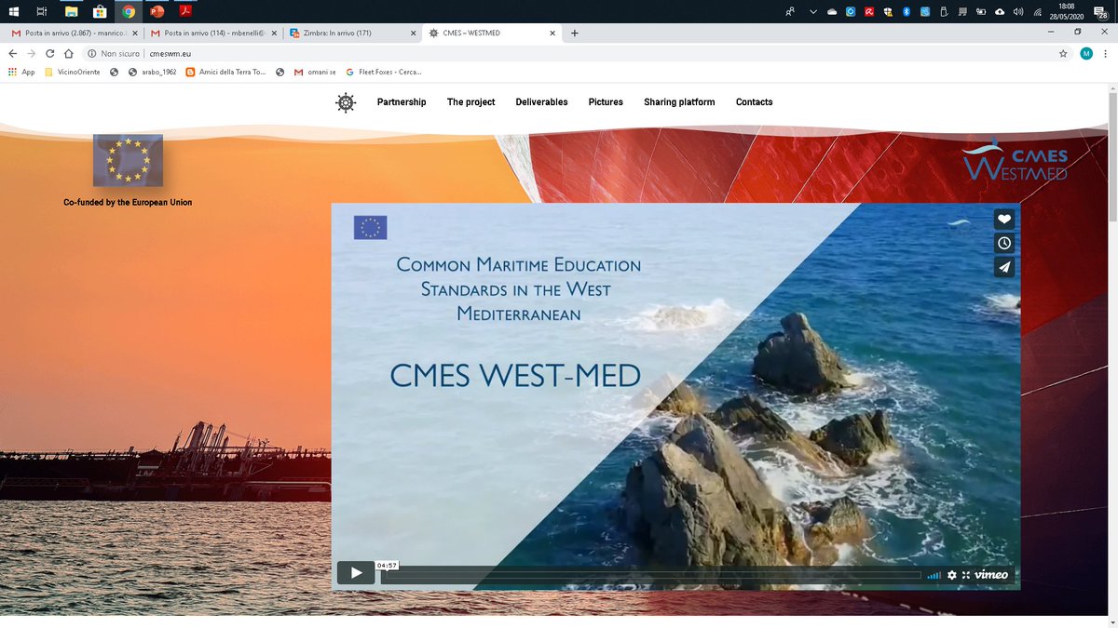
Task: Go back in browser history
Action: pyautogui.click(x=12, y=54)
